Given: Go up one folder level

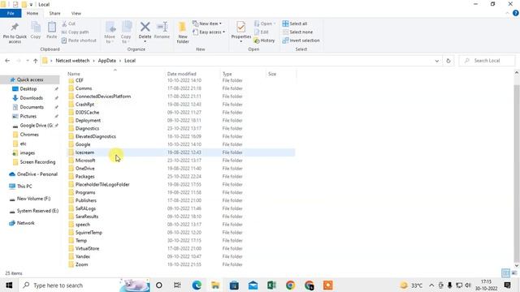Looking at the screenshot, I should coord(35,61).
